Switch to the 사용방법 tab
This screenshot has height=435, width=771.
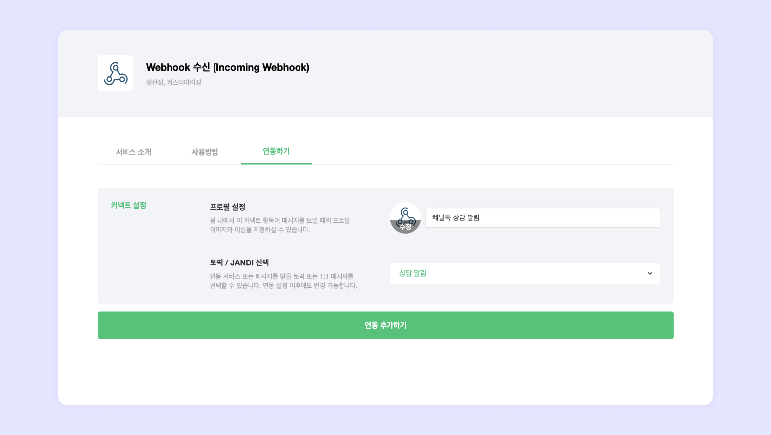[x=205, y=152]
